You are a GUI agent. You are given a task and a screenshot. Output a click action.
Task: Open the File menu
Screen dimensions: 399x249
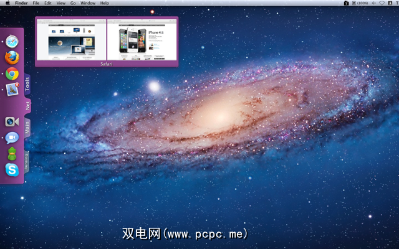(36, 3)
